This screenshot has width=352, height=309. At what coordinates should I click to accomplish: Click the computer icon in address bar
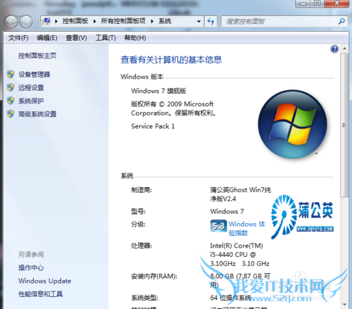click(47, 21)
